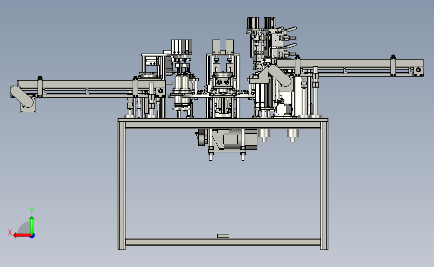Select the small block on bottom crossbar

(x=223, y=236)
